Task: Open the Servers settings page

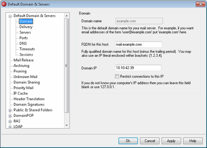Action: [25, 32]
